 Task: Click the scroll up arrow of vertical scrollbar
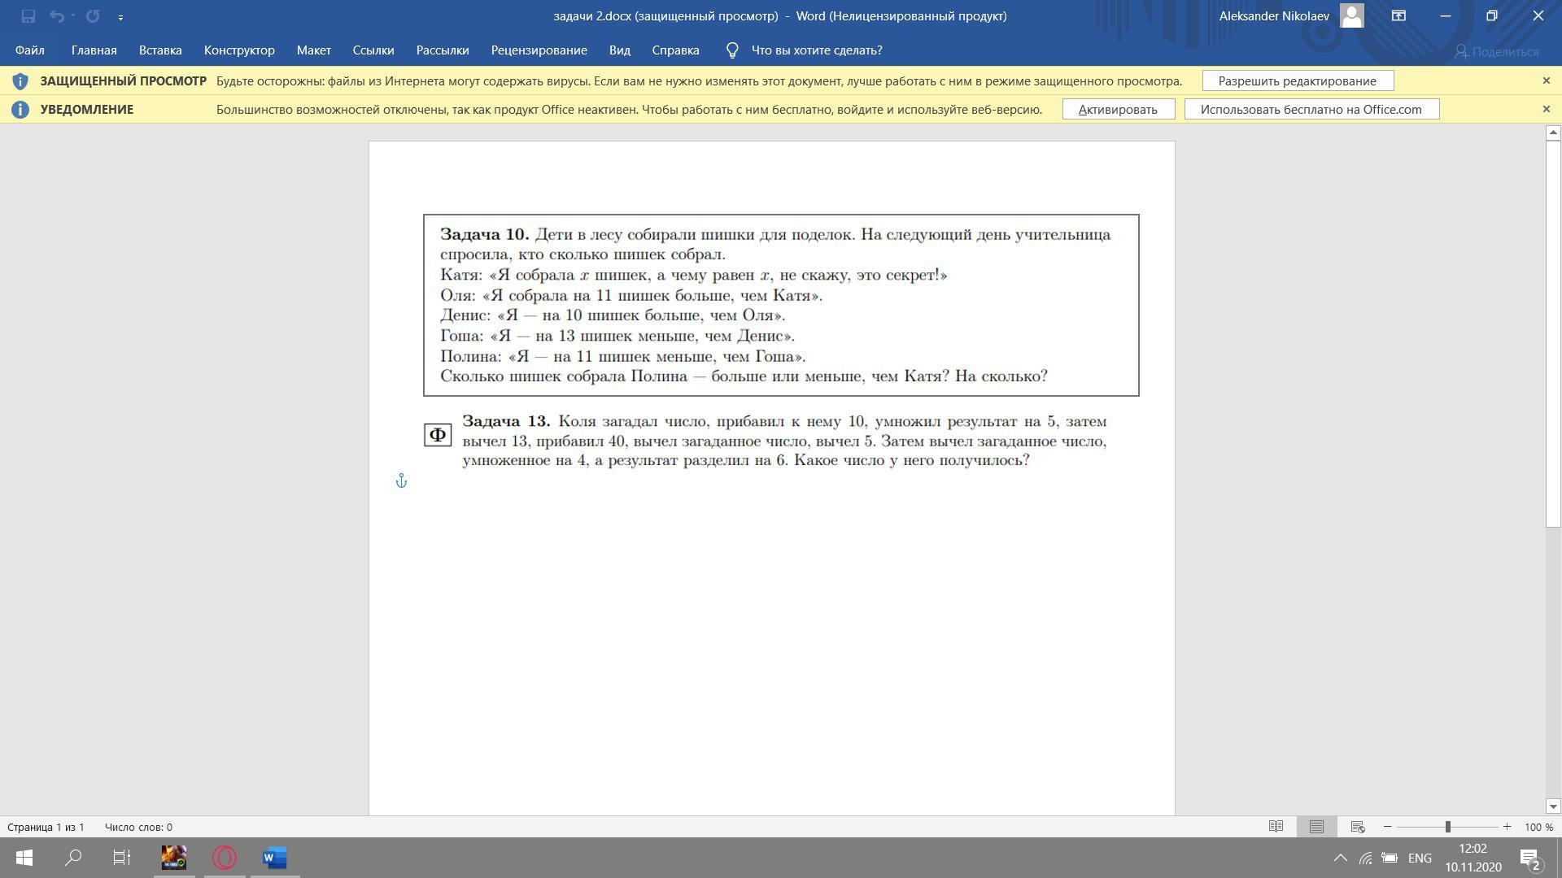pos(1553,132)
